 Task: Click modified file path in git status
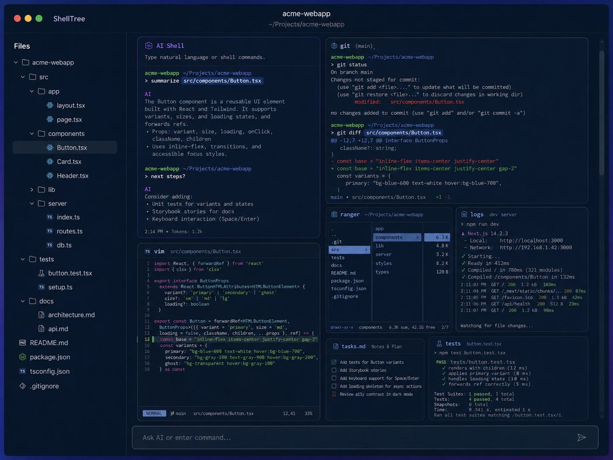(x=427, y=102)
